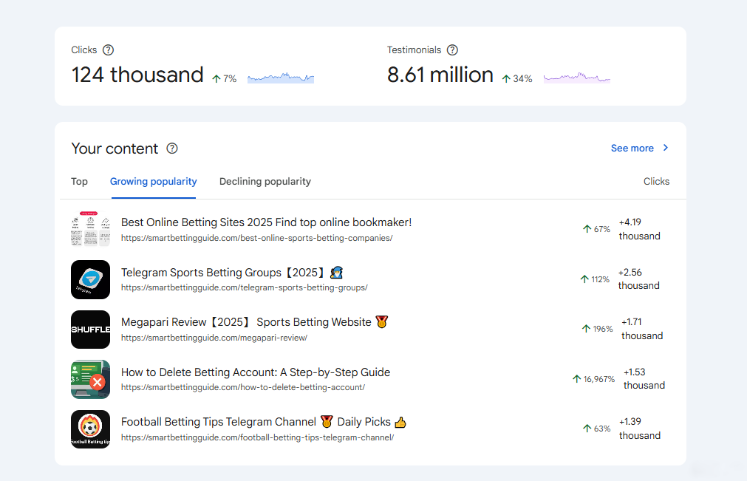747x481 pixels.
Task: Click the Clicks column header
Action: (656, 182)
